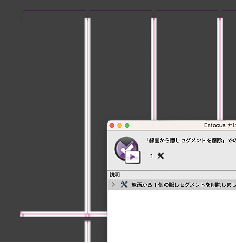The image size is (236, 243).
Task: Select the 線画から 1 個の隠しセグメントを削除 result row text
Action: coord(184,185)
